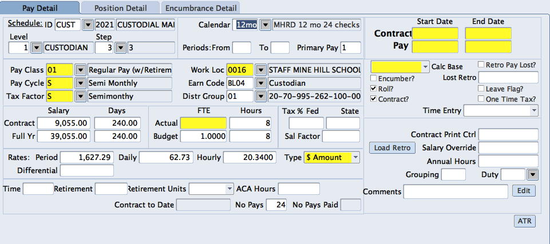Uncheck the Roll? checkbox
The image size is (550, 244).
374,89
